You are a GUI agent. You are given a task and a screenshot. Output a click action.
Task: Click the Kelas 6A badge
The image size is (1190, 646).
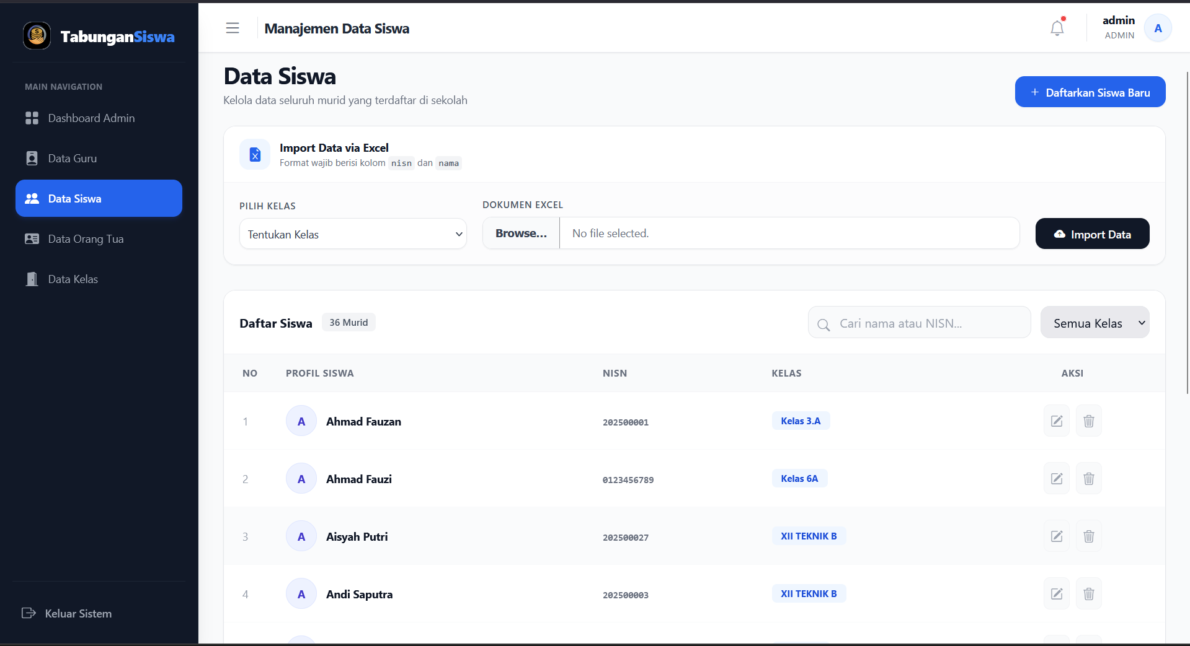[799, 479]
